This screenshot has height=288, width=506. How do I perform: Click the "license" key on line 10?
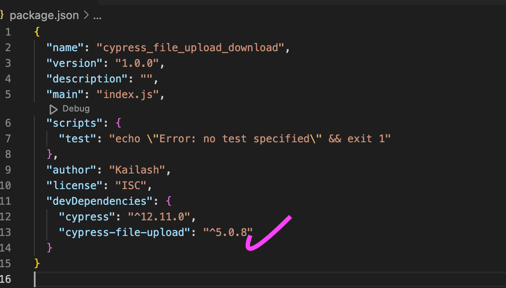pyautogui.click(x=75, y=186)
